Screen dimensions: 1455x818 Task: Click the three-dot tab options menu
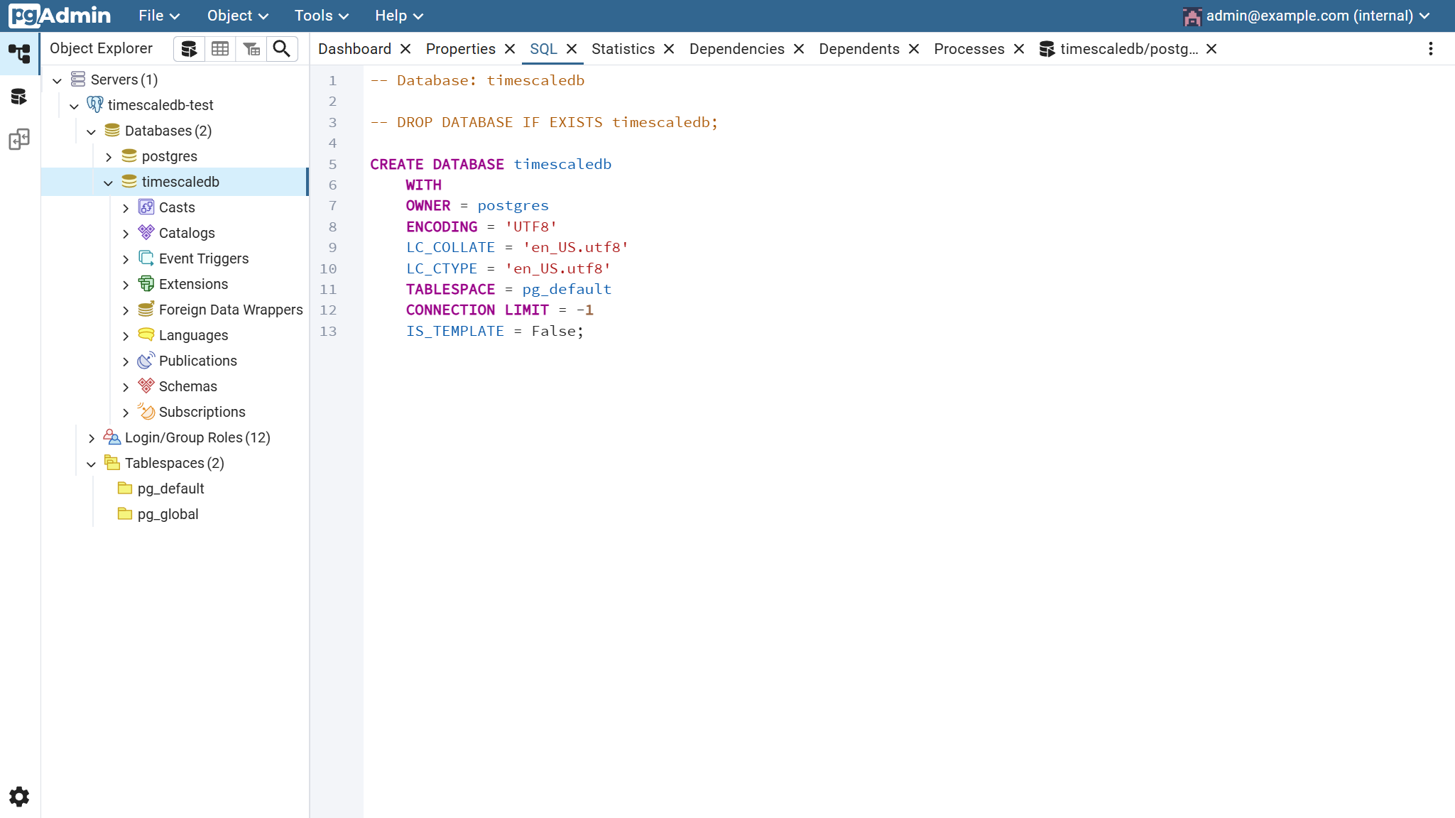point(1430,48)
